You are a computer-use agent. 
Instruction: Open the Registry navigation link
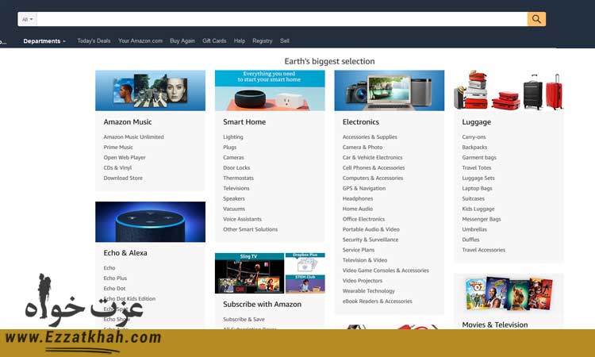[262, 41]
